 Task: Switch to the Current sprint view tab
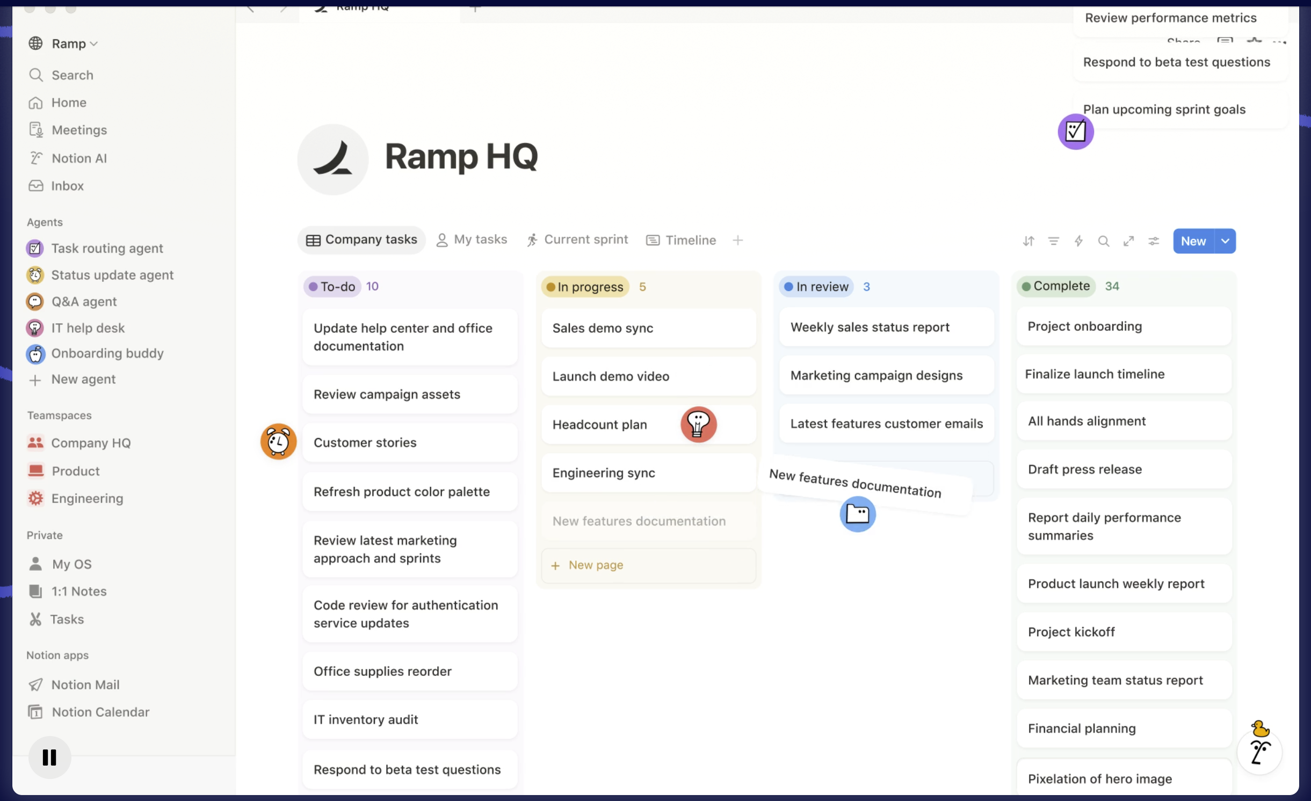pos(577,240)
